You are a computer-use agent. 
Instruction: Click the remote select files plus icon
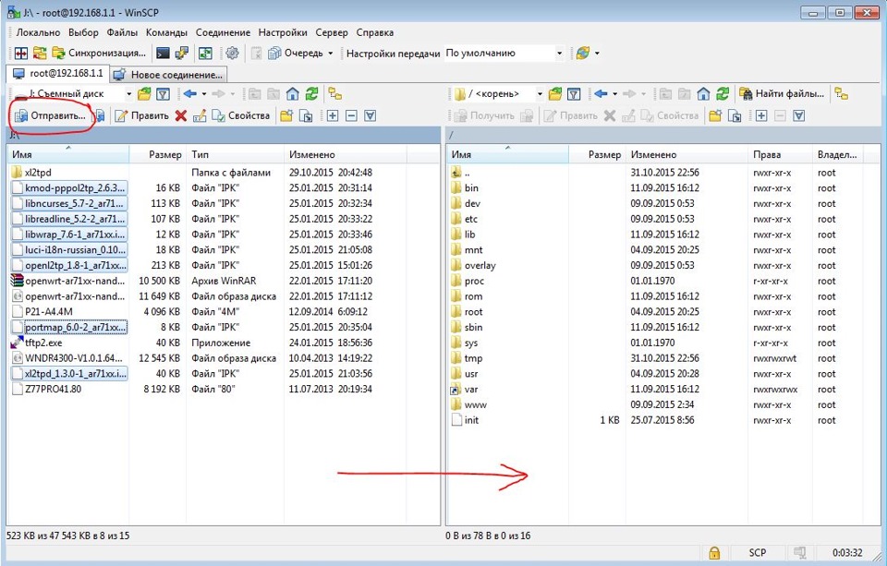pos(760,116)
